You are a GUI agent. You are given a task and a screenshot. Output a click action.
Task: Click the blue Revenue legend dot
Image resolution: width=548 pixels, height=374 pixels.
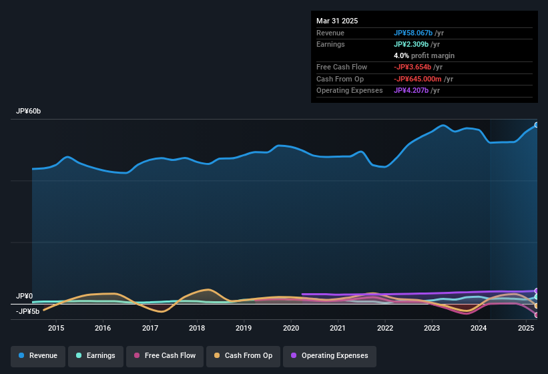(x=21, y=355)
